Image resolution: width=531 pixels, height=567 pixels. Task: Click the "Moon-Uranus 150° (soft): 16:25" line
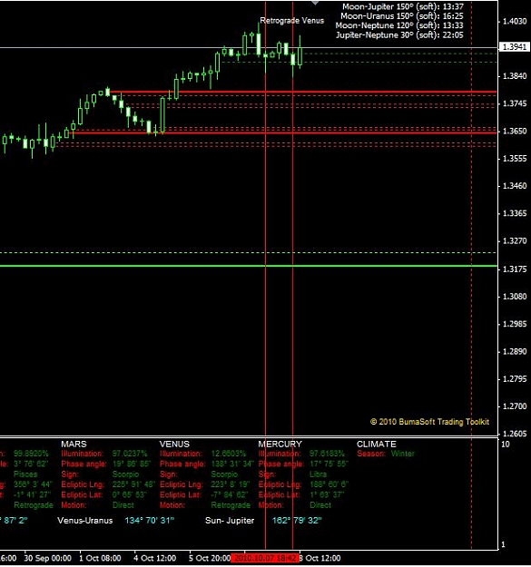pos(402,16)
